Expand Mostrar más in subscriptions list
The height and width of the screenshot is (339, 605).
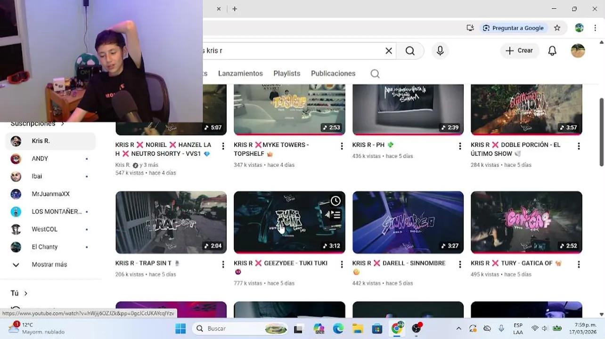(x=50, y=265)
